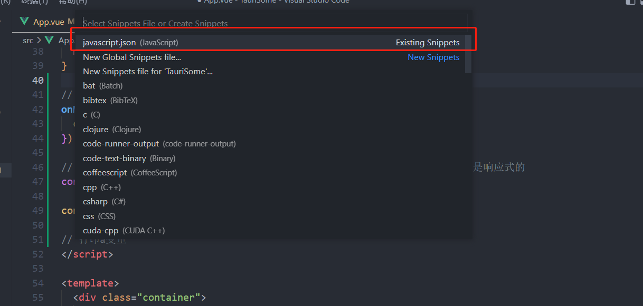Viewport: 643px width, 306px height.
Task: Select css (CSS) language entry
Action: [271, 216]
